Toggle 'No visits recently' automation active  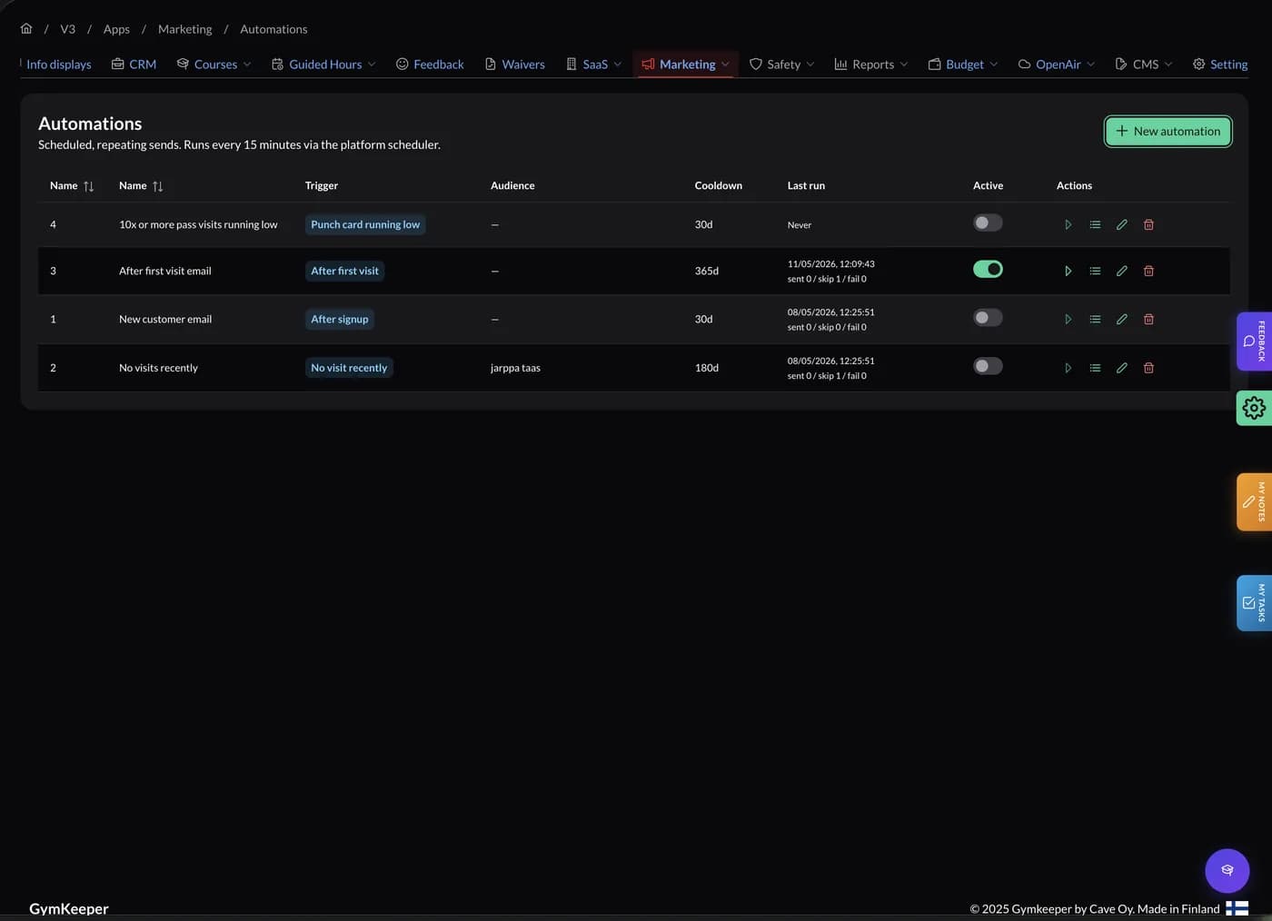click(x=988, y=366)
